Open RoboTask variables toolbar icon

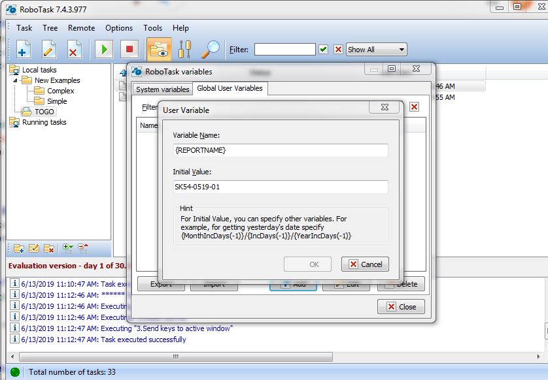click(x=159, y=49)
